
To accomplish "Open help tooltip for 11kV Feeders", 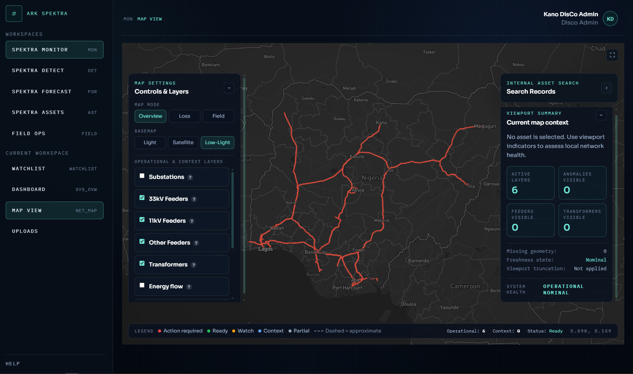I will point(192,221).
